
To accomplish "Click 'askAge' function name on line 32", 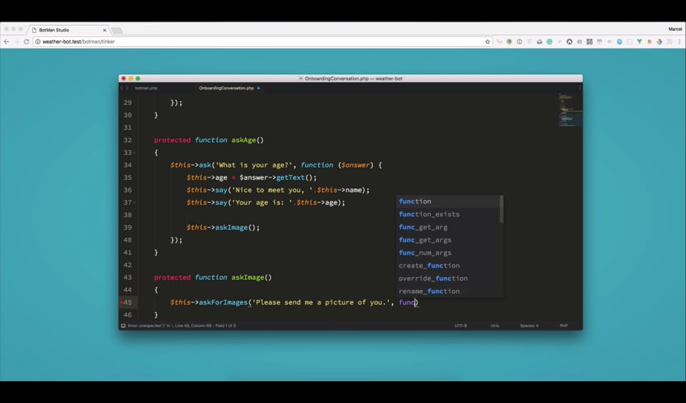I will click(244, 140).
